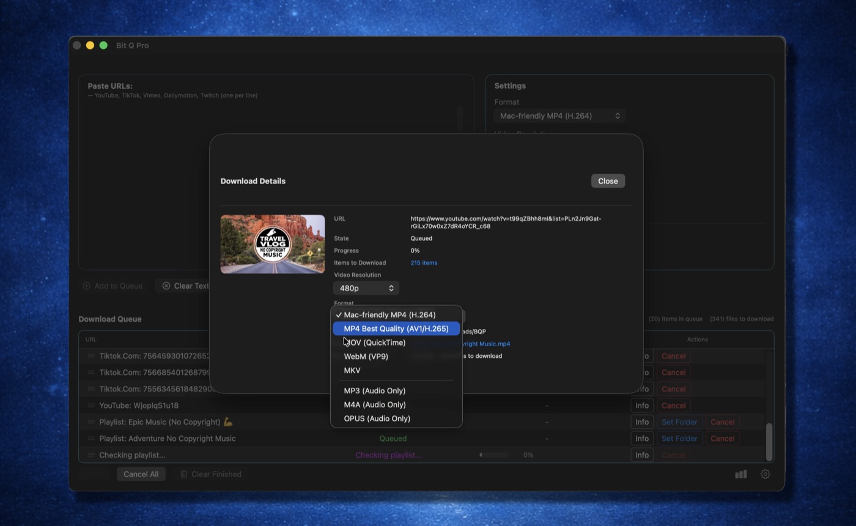Click the '(20) items in queue' text
This screenshot has height=526, width=856.
(x=676, y=319)
